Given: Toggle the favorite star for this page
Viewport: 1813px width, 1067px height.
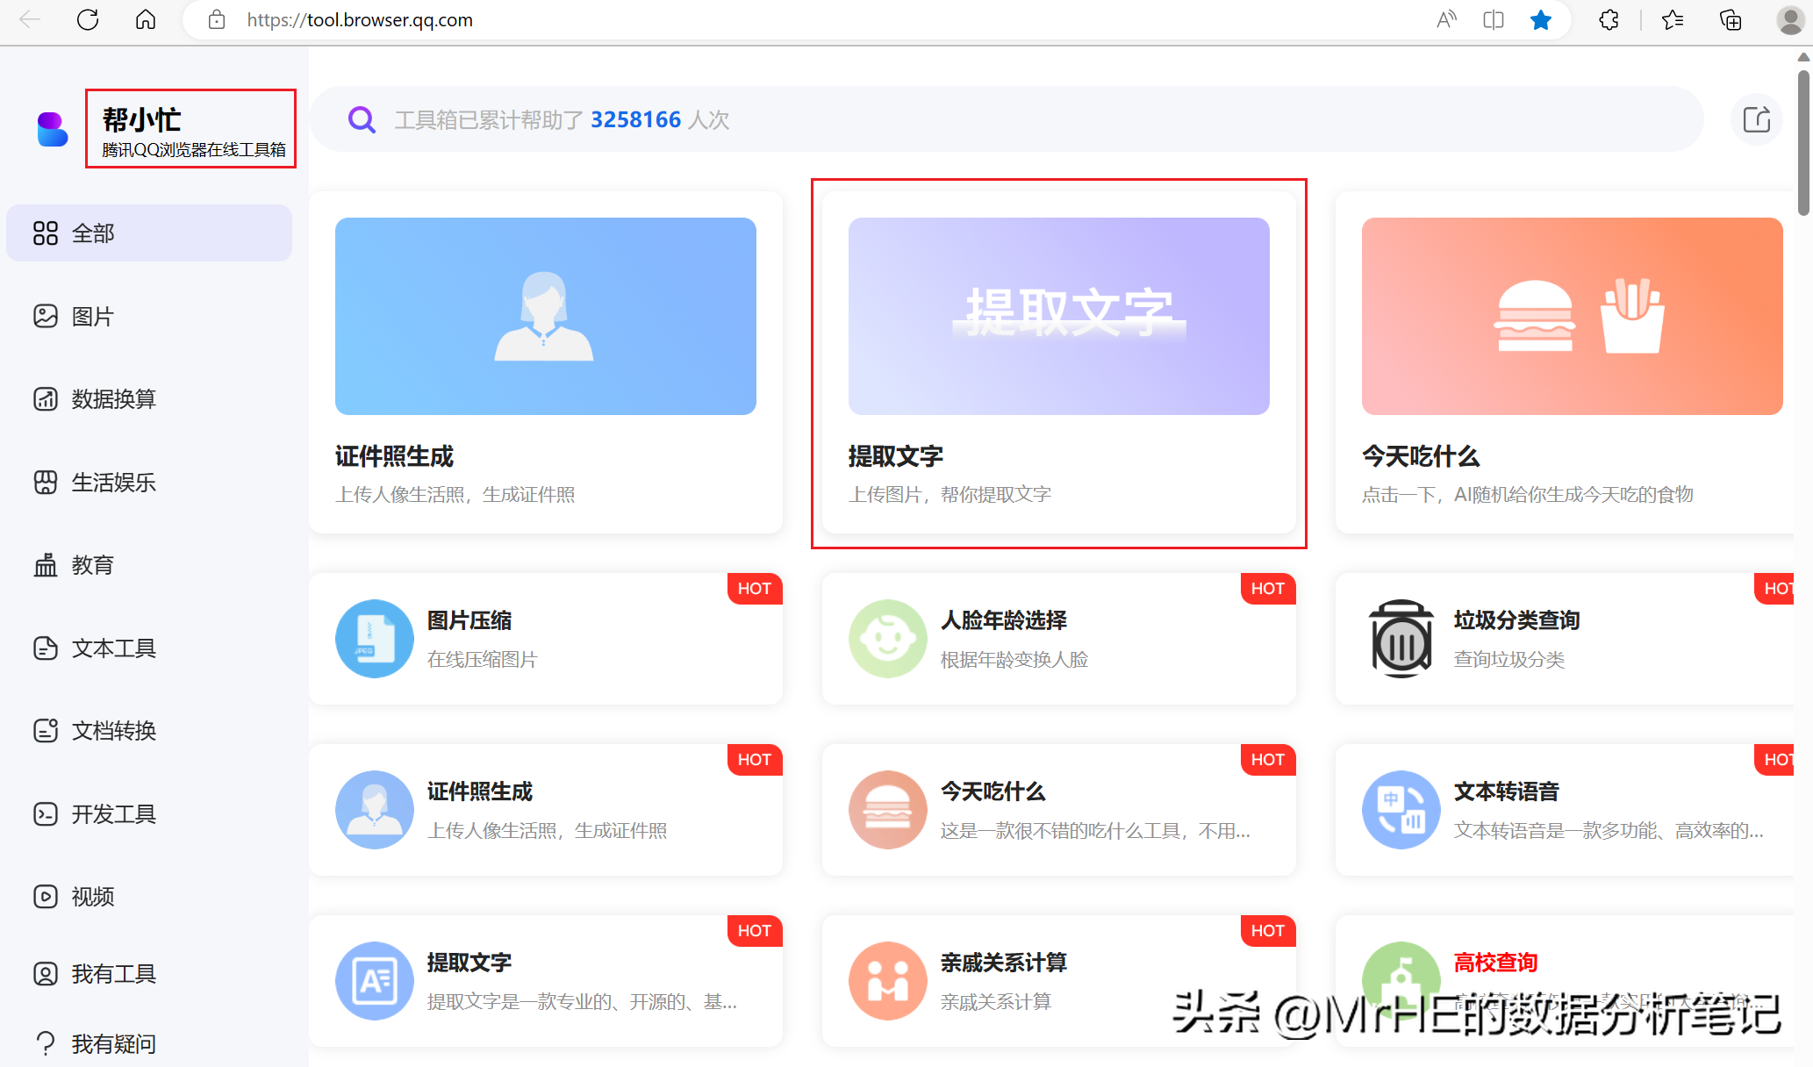Looking at the screenshot, I should point(1541,19).
